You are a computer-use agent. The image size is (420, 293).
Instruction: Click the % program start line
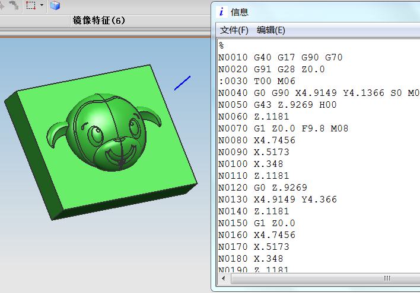221,46
